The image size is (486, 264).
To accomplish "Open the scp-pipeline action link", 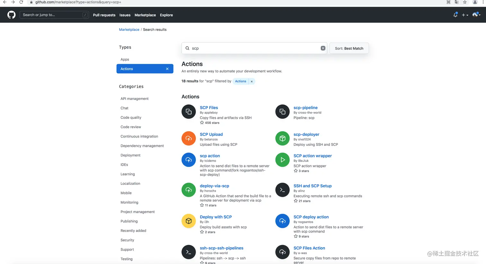I will (305, 108).
